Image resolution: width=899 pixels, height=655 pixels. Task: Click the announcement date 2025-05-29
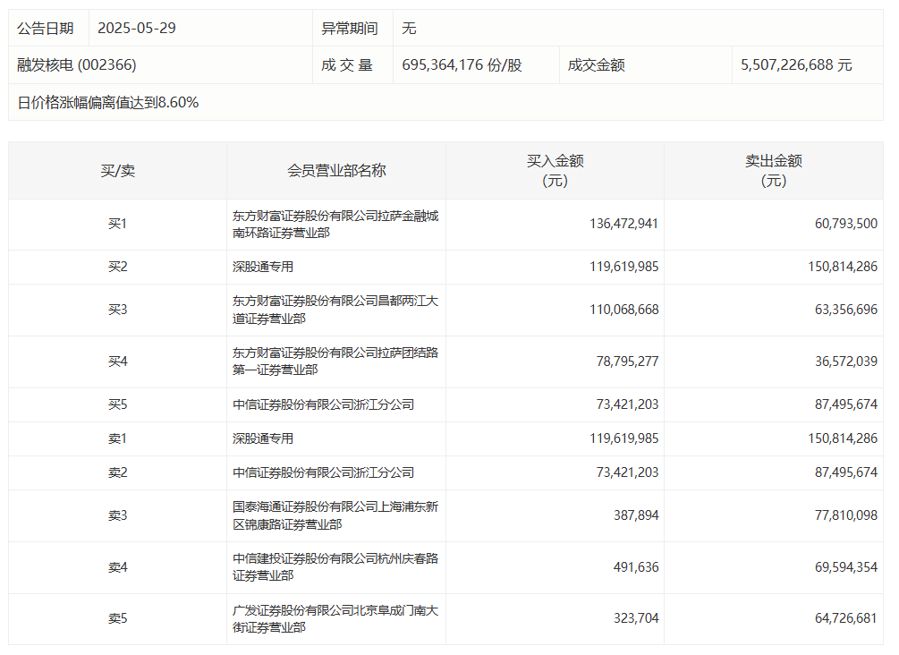pyautogui.click(x=137, y=28)
